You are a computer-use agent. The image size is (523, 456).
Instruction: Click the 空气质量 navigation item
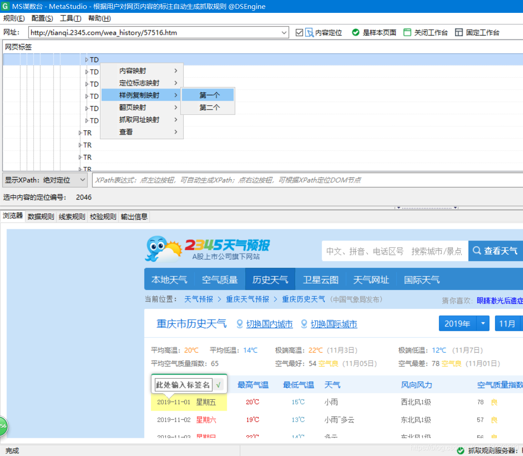[x=220, y=279]
